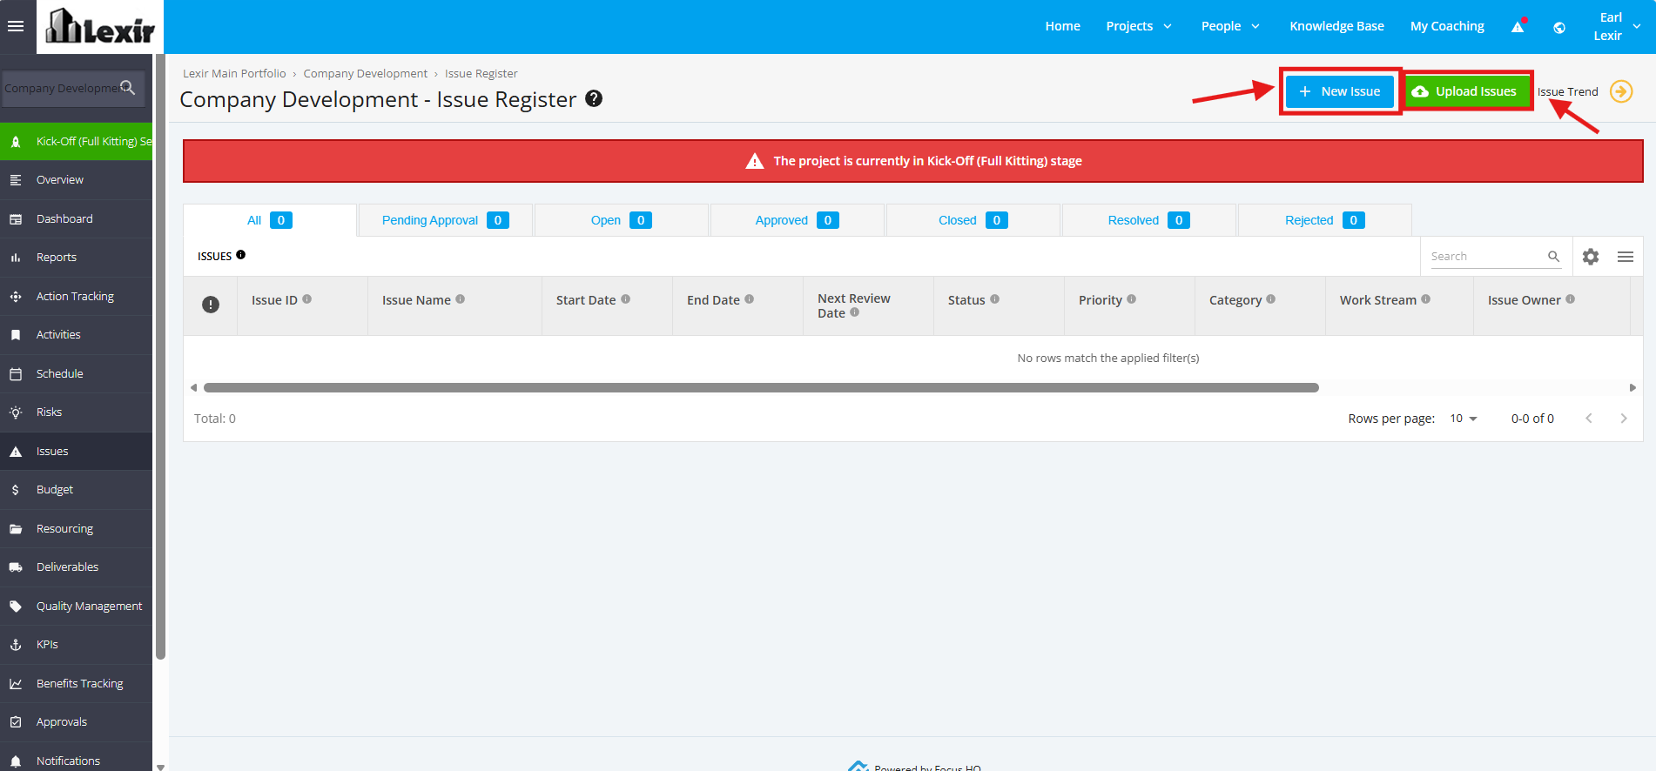Open the Earl Lexir user account menu
The height and width of the screenshot is (771, 1656).
pos(1617,26)
